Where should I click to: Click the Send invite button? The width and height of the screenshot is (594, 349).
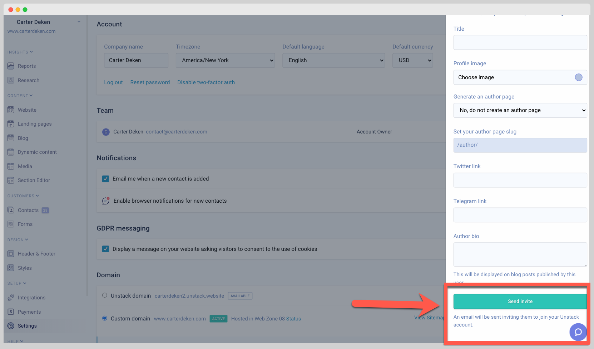click(520, 302)
